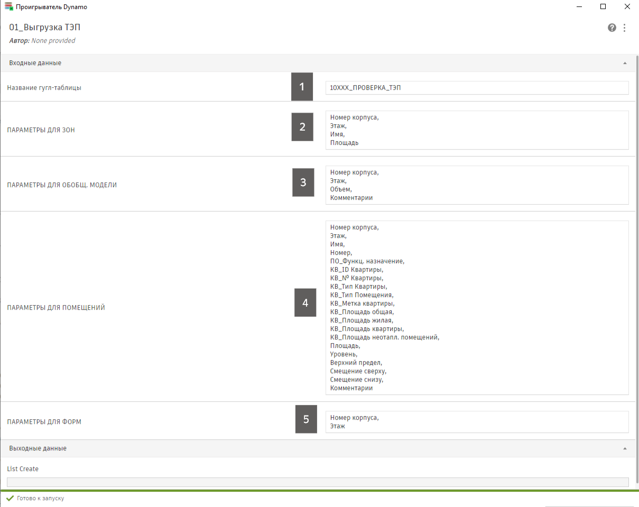The image size is (639, 507).
Task: Click the number 2 badge
Action: [302, 127]
